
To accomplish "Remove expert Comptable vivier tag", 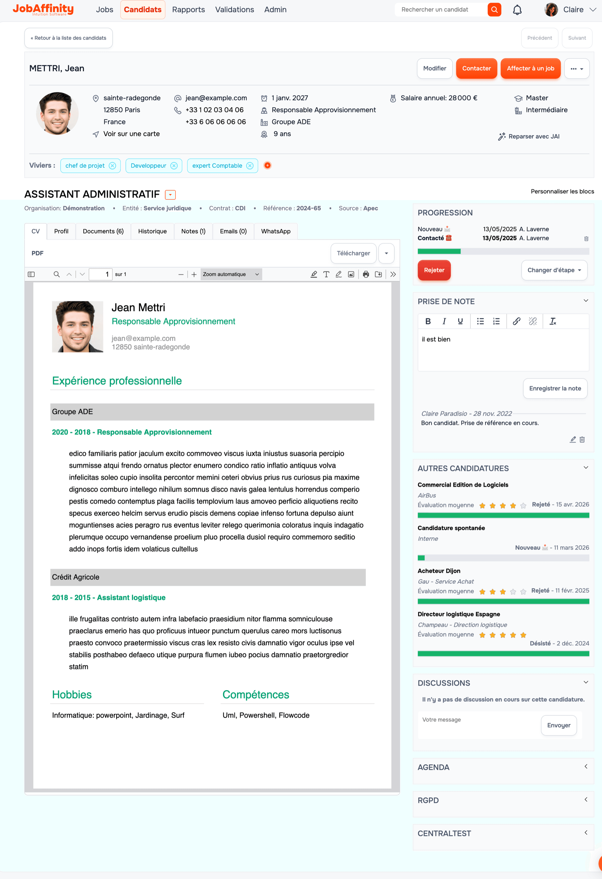I will coord(250,166).
